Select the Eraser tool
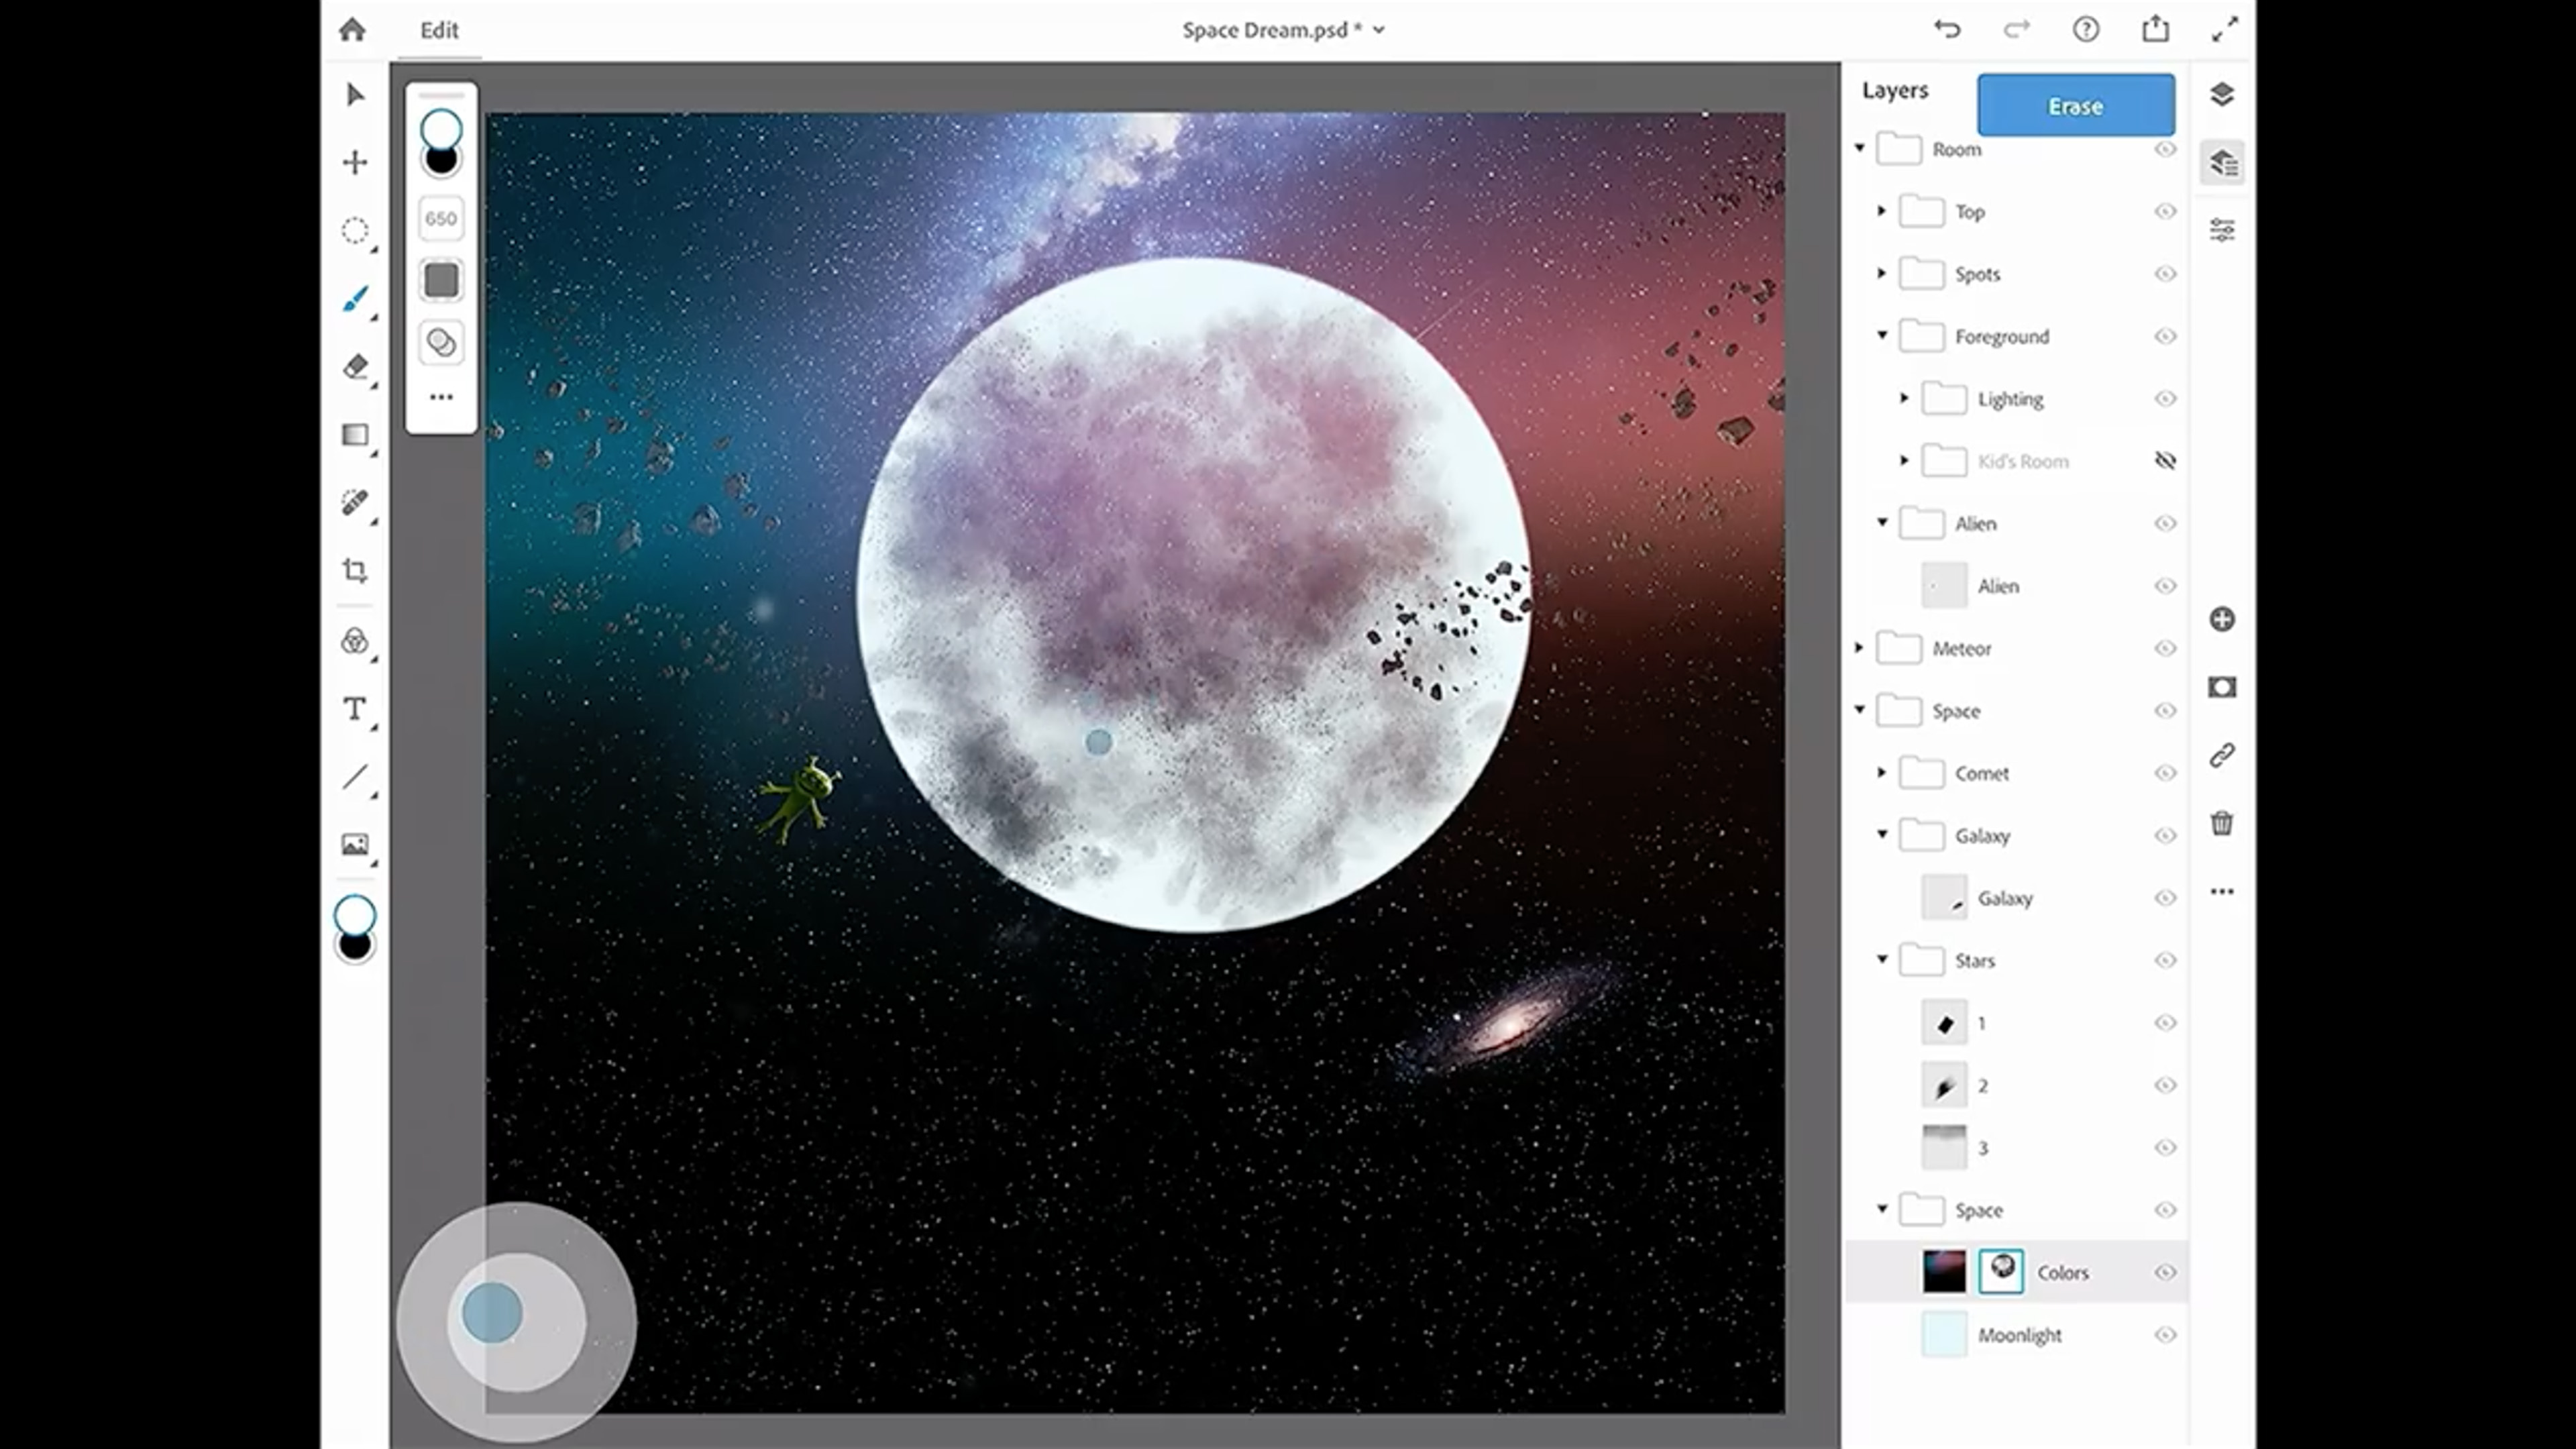The width and height of the screenshot is (2576, 1449). coord(355,367)
